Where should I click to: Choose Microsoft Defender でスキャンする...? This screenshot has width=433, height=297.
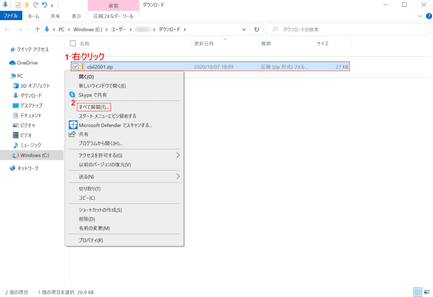pos(124,125)
